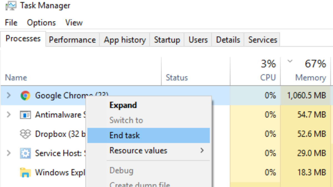
Task: Sort processes by Memory column header
Action: pos(311,78)
